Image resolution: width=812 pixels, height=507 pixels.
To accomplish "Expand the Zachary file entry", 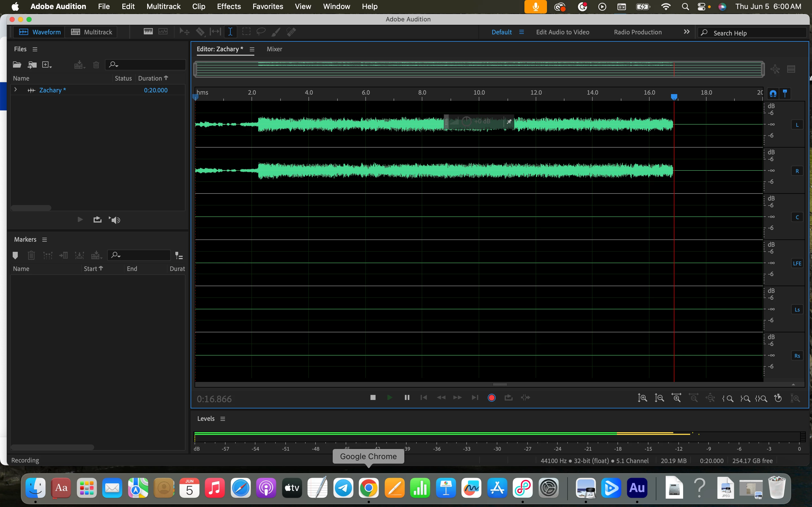I will point(16,90).
